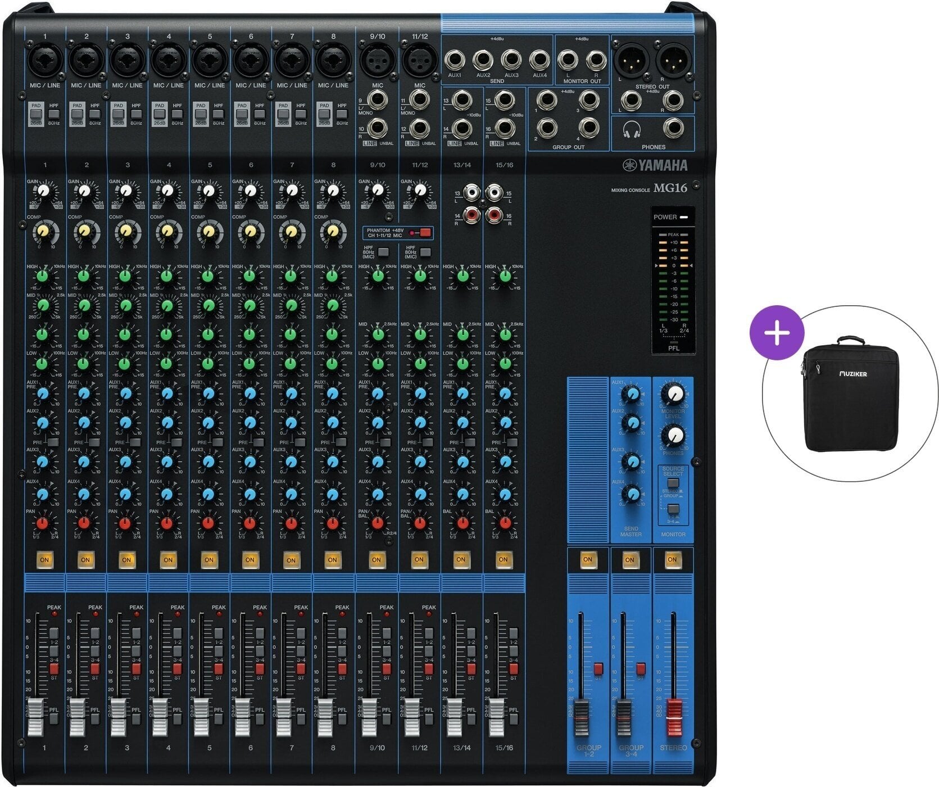Click channel 7 fader handle

click(284, 718)
